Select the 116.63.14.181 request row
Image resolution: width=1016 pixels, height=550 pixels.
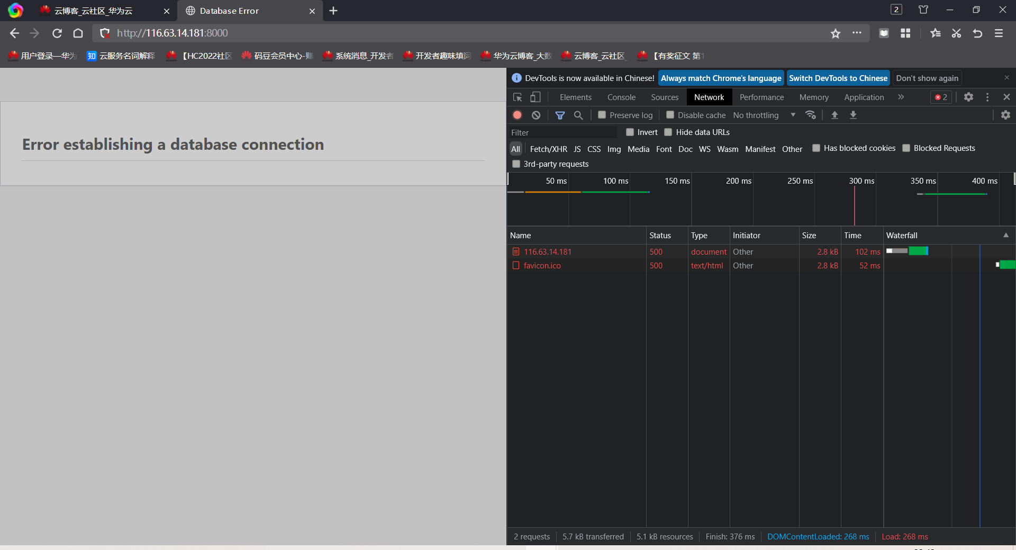[x=761, y=251]
